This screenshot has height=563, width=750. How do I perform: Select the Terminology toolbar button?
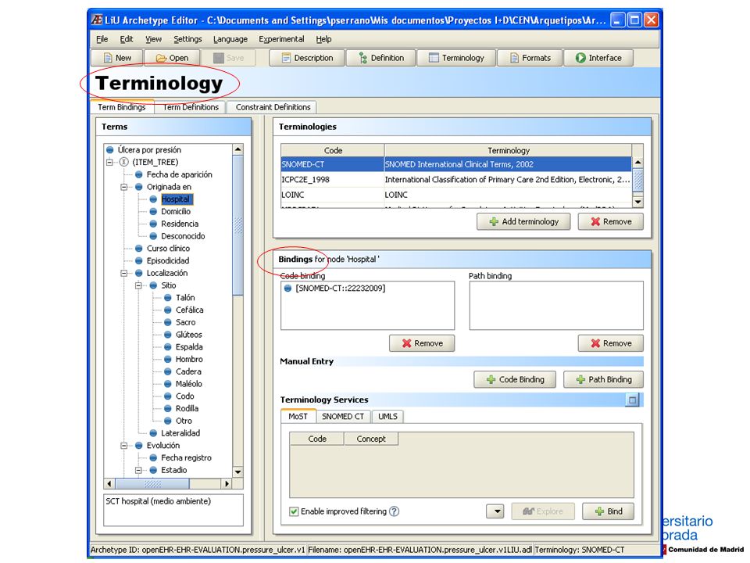tap(456, 58)
